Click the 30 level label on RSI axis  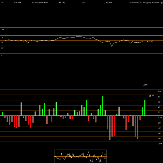point(2,48)
